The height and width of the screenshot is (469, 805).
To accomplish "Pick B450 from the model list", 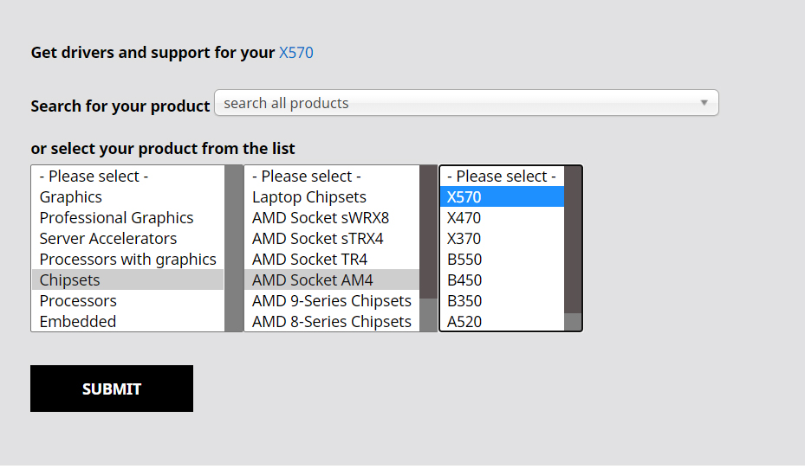I will tap(464, 280).
